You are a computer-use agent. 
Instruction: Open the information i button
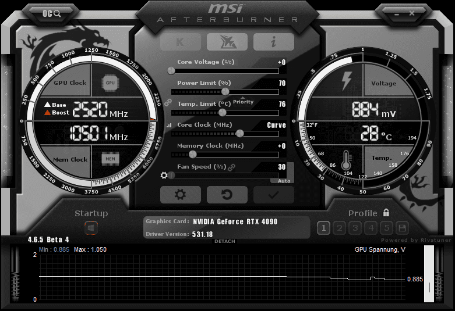[x=274, y=42]
